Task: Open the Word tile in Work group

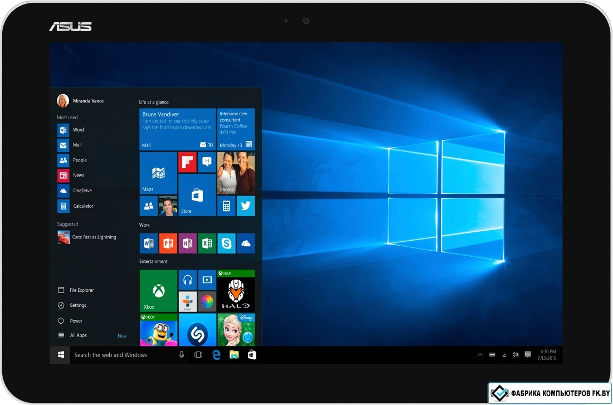Action: (x=149, y=243)
